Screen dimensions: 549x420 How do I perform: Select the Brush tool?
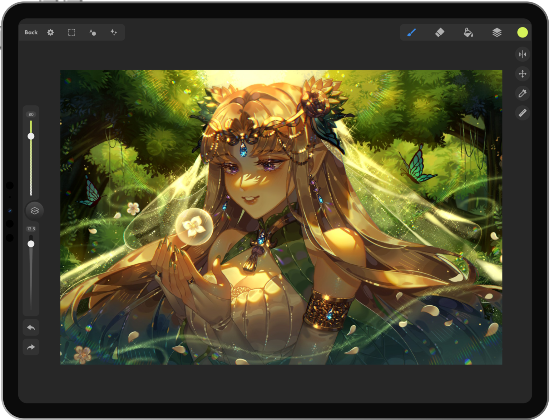click(x=411, y=32)
